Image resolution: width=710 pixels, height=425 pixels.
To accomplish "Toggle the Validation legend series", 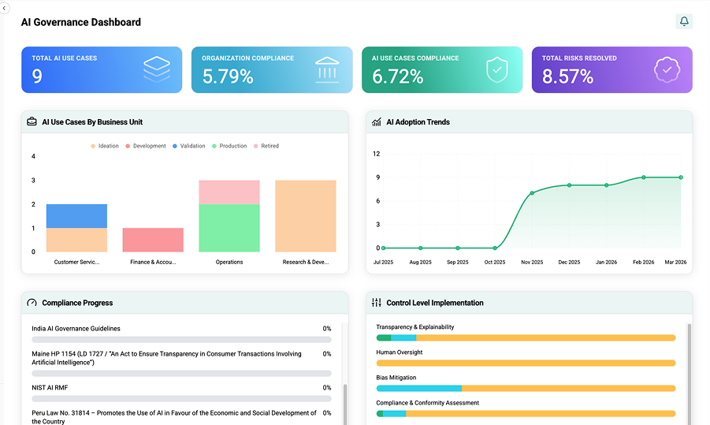I will (188, 146).
